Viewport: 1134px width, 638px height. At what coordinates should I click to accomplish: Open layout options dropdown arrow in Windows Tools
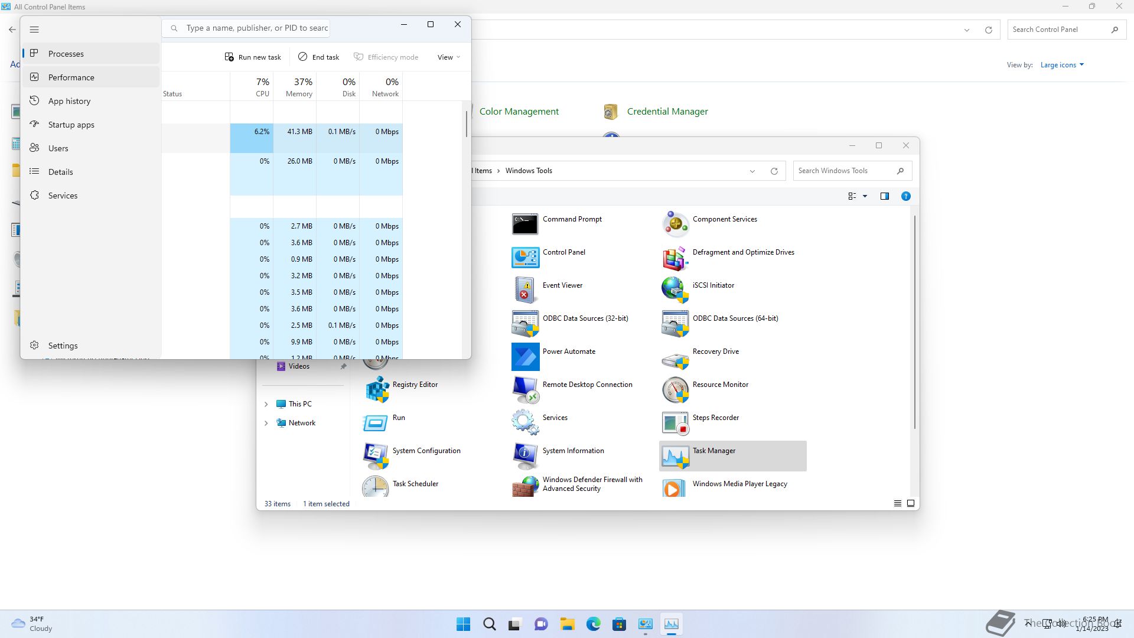[865, 196]
